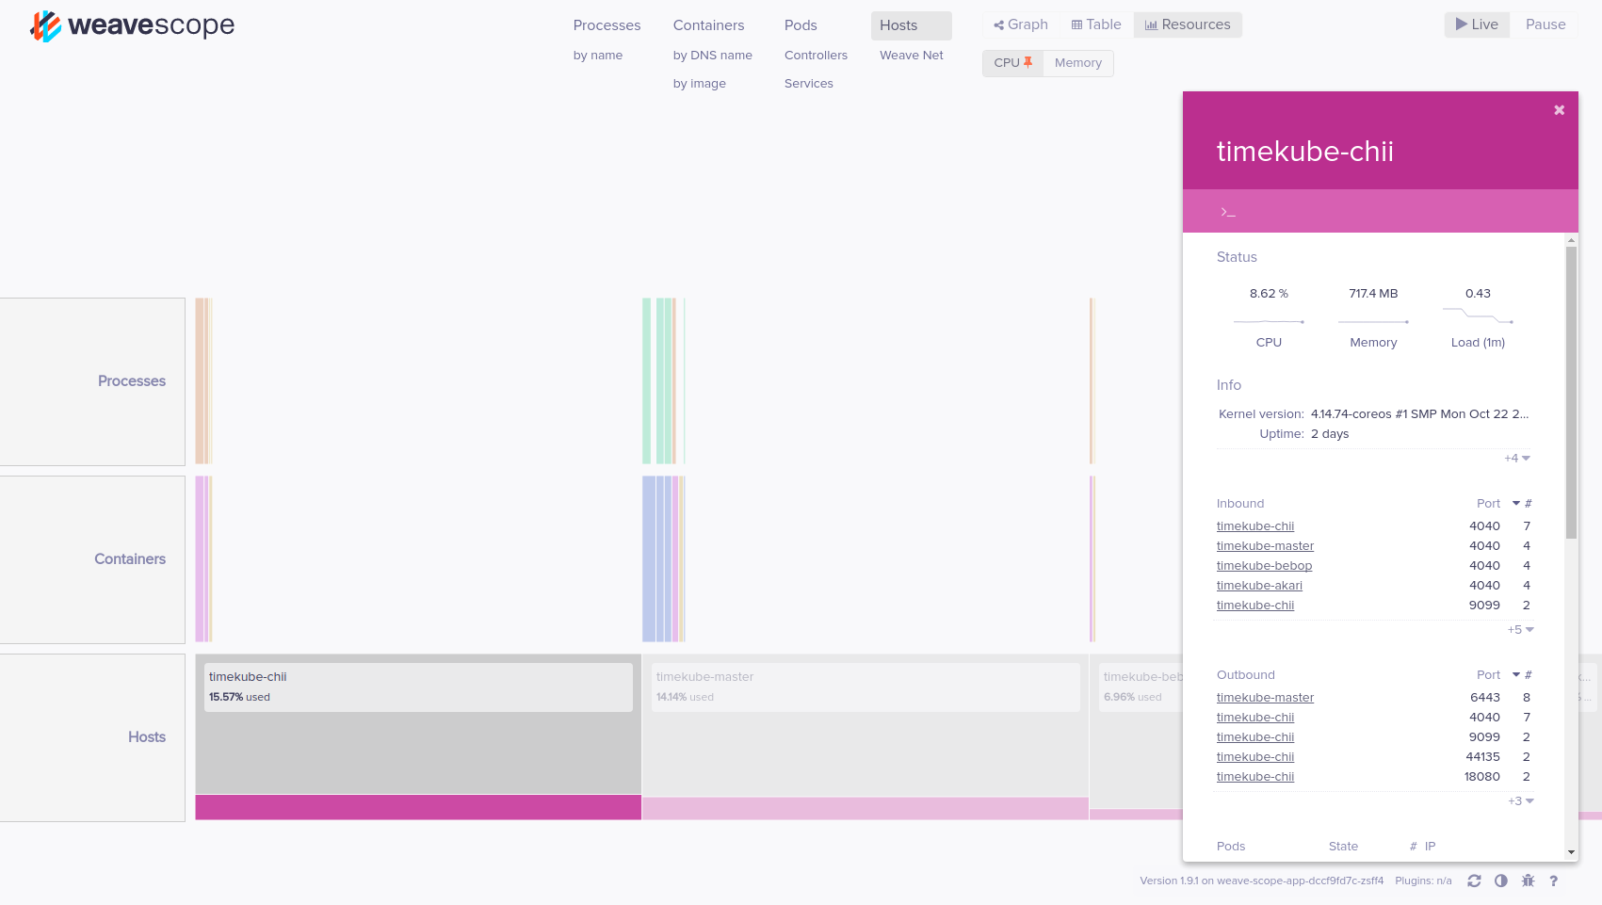Click the help question mark icon

(x=1553, y=881)
